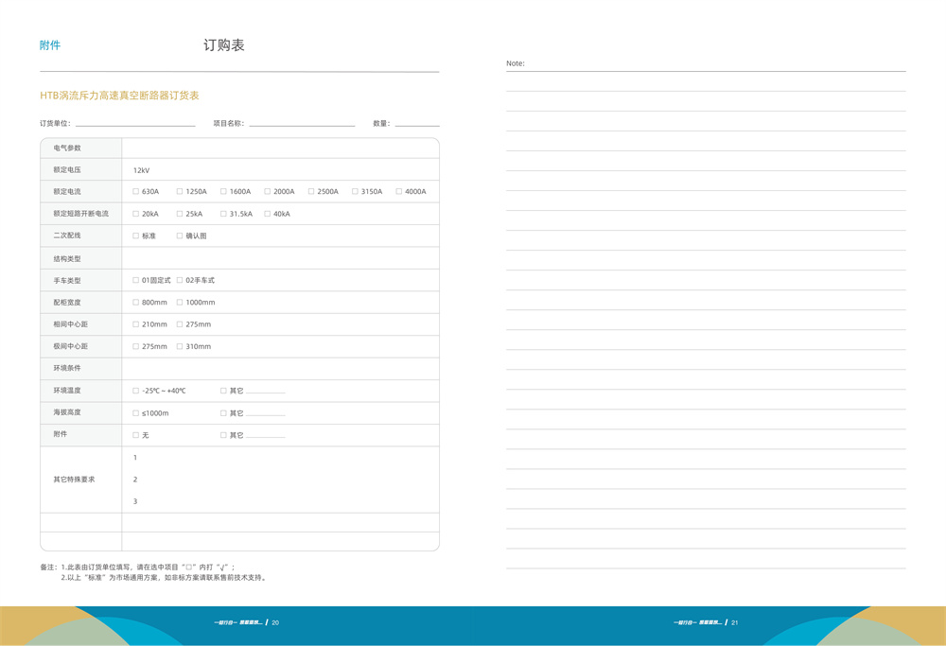Tick the -25℃ ~ +40℃ temperature checkbox
This screenshot has width=946, height=646.
pos(135,391)
